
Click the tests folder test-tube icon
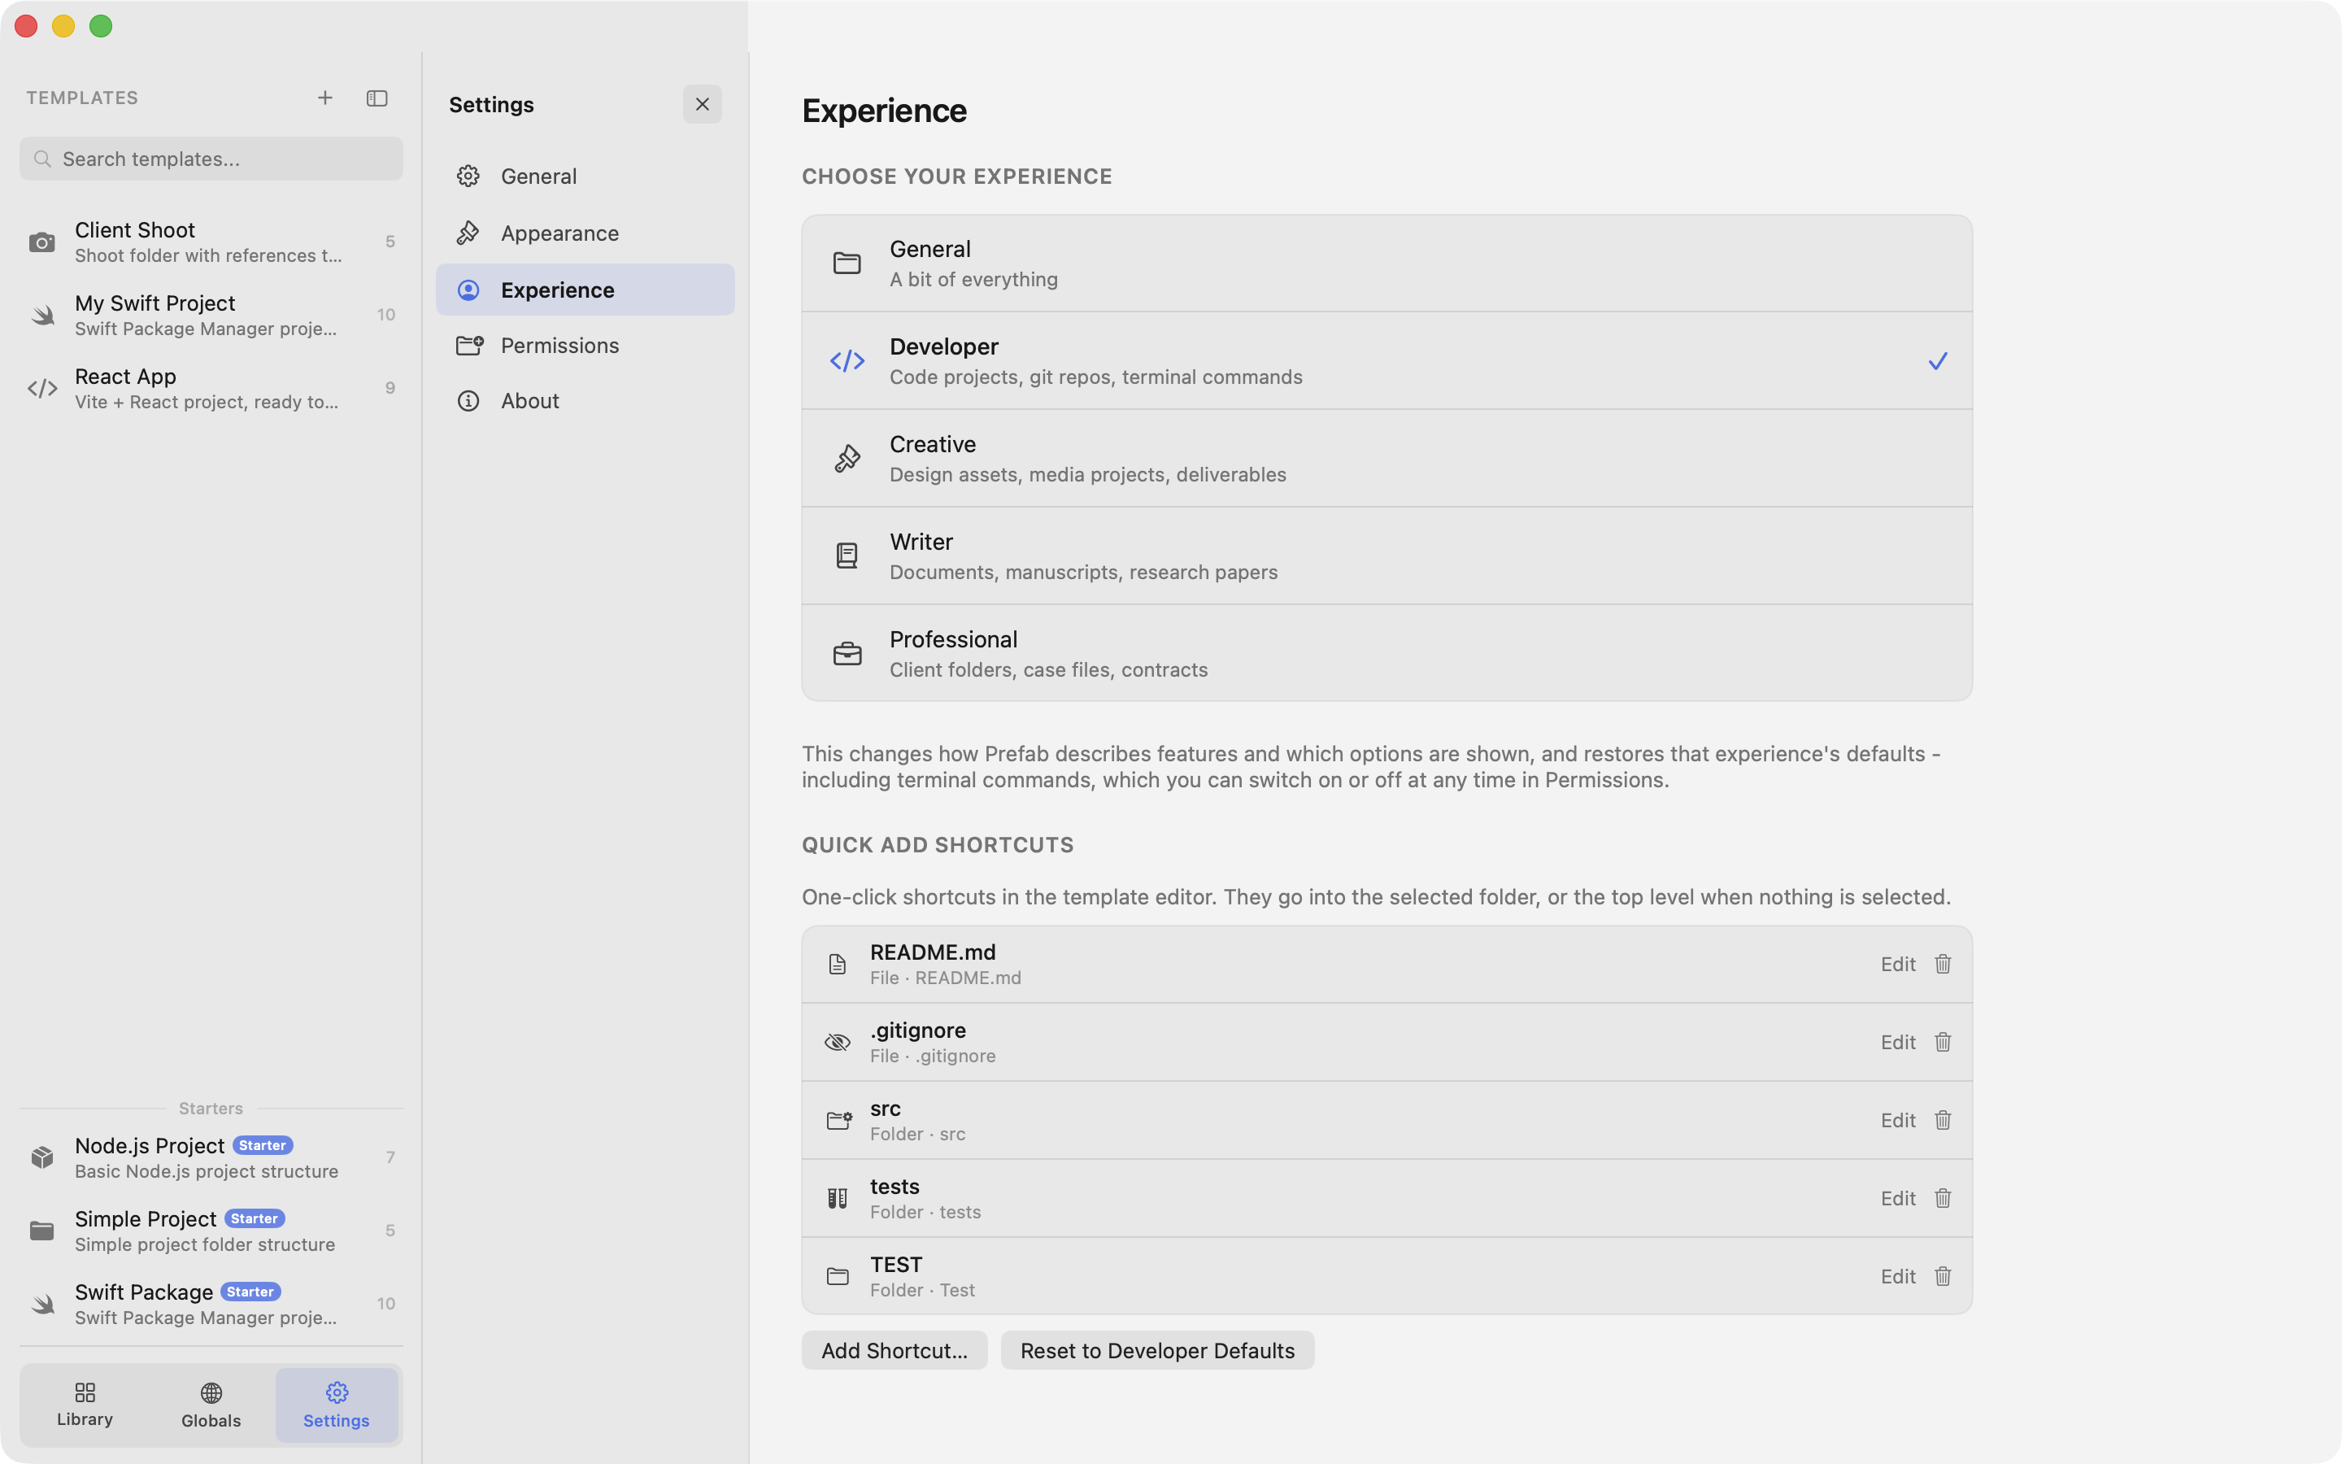pyautogui.click(x=838, y=1199)
